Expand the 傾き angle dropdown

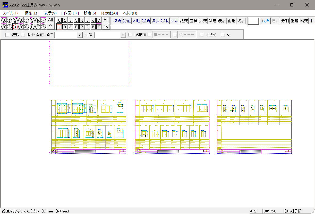point(80,35)
